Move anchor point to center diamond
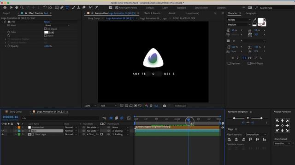295x165 pixels. pyautogui.click(x=282, y=126)
